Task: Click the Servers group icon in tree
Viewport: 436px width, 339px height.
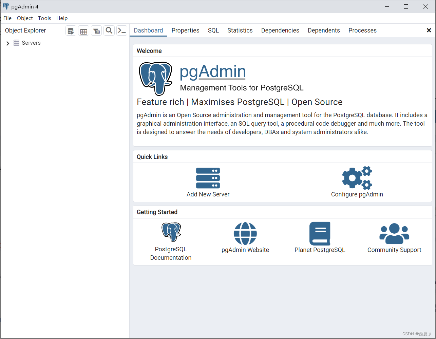Action: (x=16, y=43)
